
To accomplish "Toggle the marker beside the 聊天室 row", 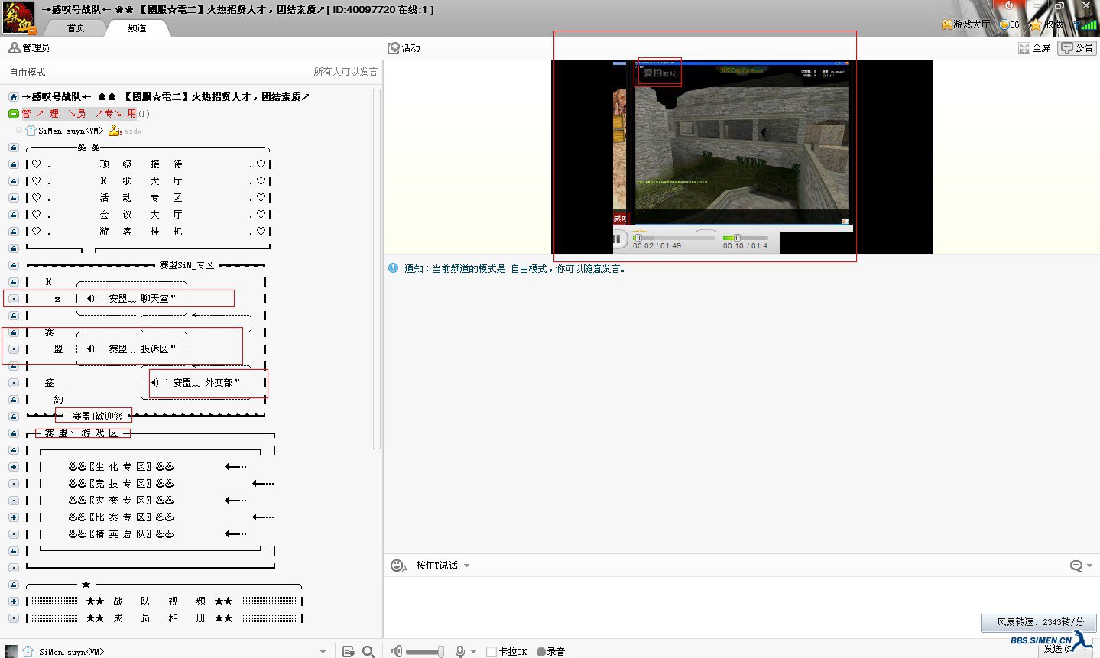I will click(x=14, y=299).
